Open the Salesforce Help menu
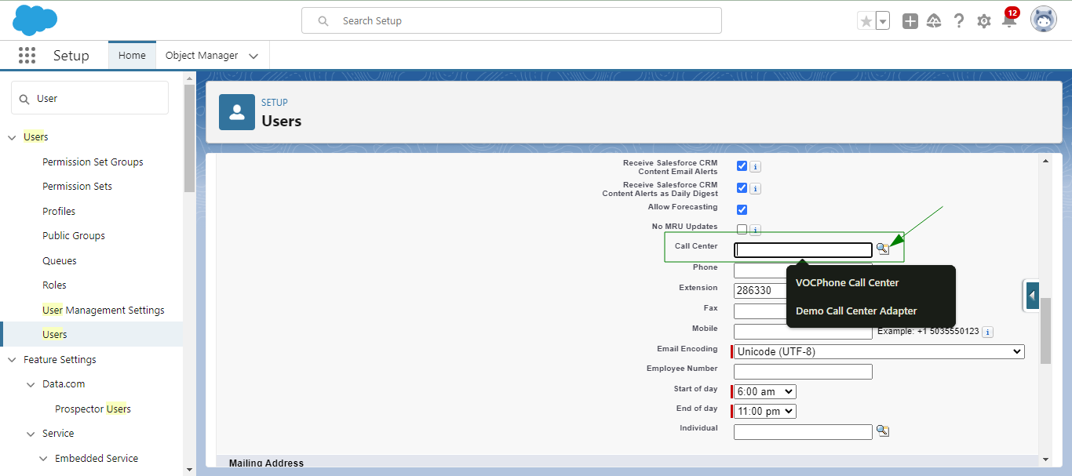 coord(959,20)
